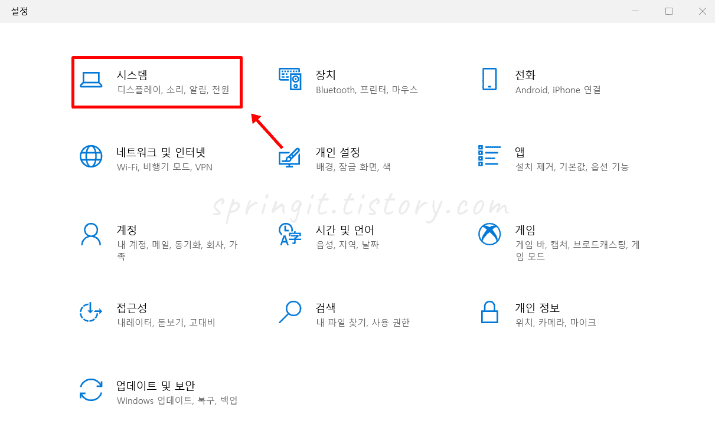This screenshot has height=424, width=715.
Task: Open the 전화 phone icon
Action: point(489,79)
